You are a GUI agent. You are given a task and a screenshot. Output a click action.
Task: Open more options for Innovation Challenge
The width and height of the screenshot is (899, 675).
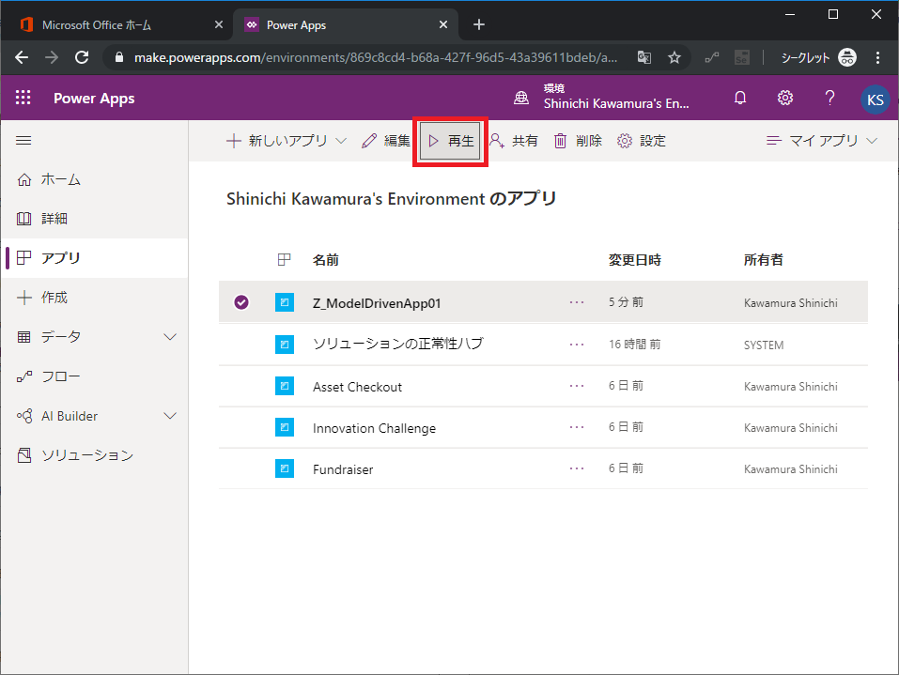point(577,427)
